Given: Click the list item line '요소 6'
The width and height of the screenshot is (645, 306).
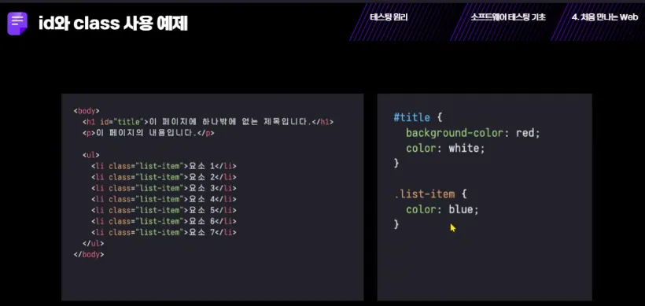Looking at the screenshot, I should coord(164,221).
